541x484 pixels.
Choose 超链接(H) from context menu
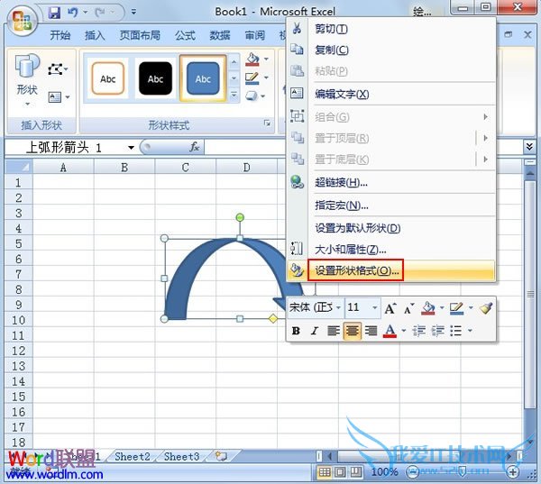(391, 182)
